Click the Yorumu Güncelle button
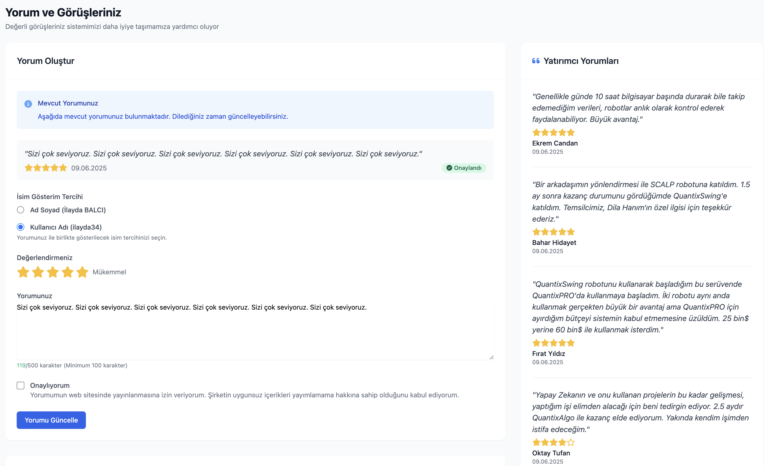Viewport: 764px width, 466px height. [51, 420]
